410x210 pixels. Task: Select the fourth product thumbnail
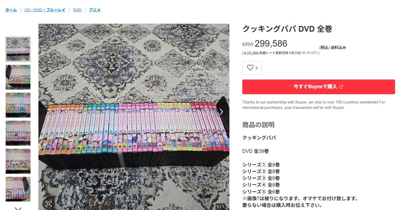[x=18, y=133]
